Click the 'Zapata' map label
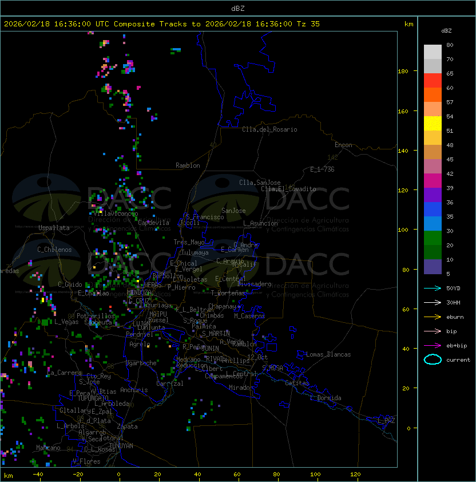Viewport: 476px width, 482px height. 127,426
